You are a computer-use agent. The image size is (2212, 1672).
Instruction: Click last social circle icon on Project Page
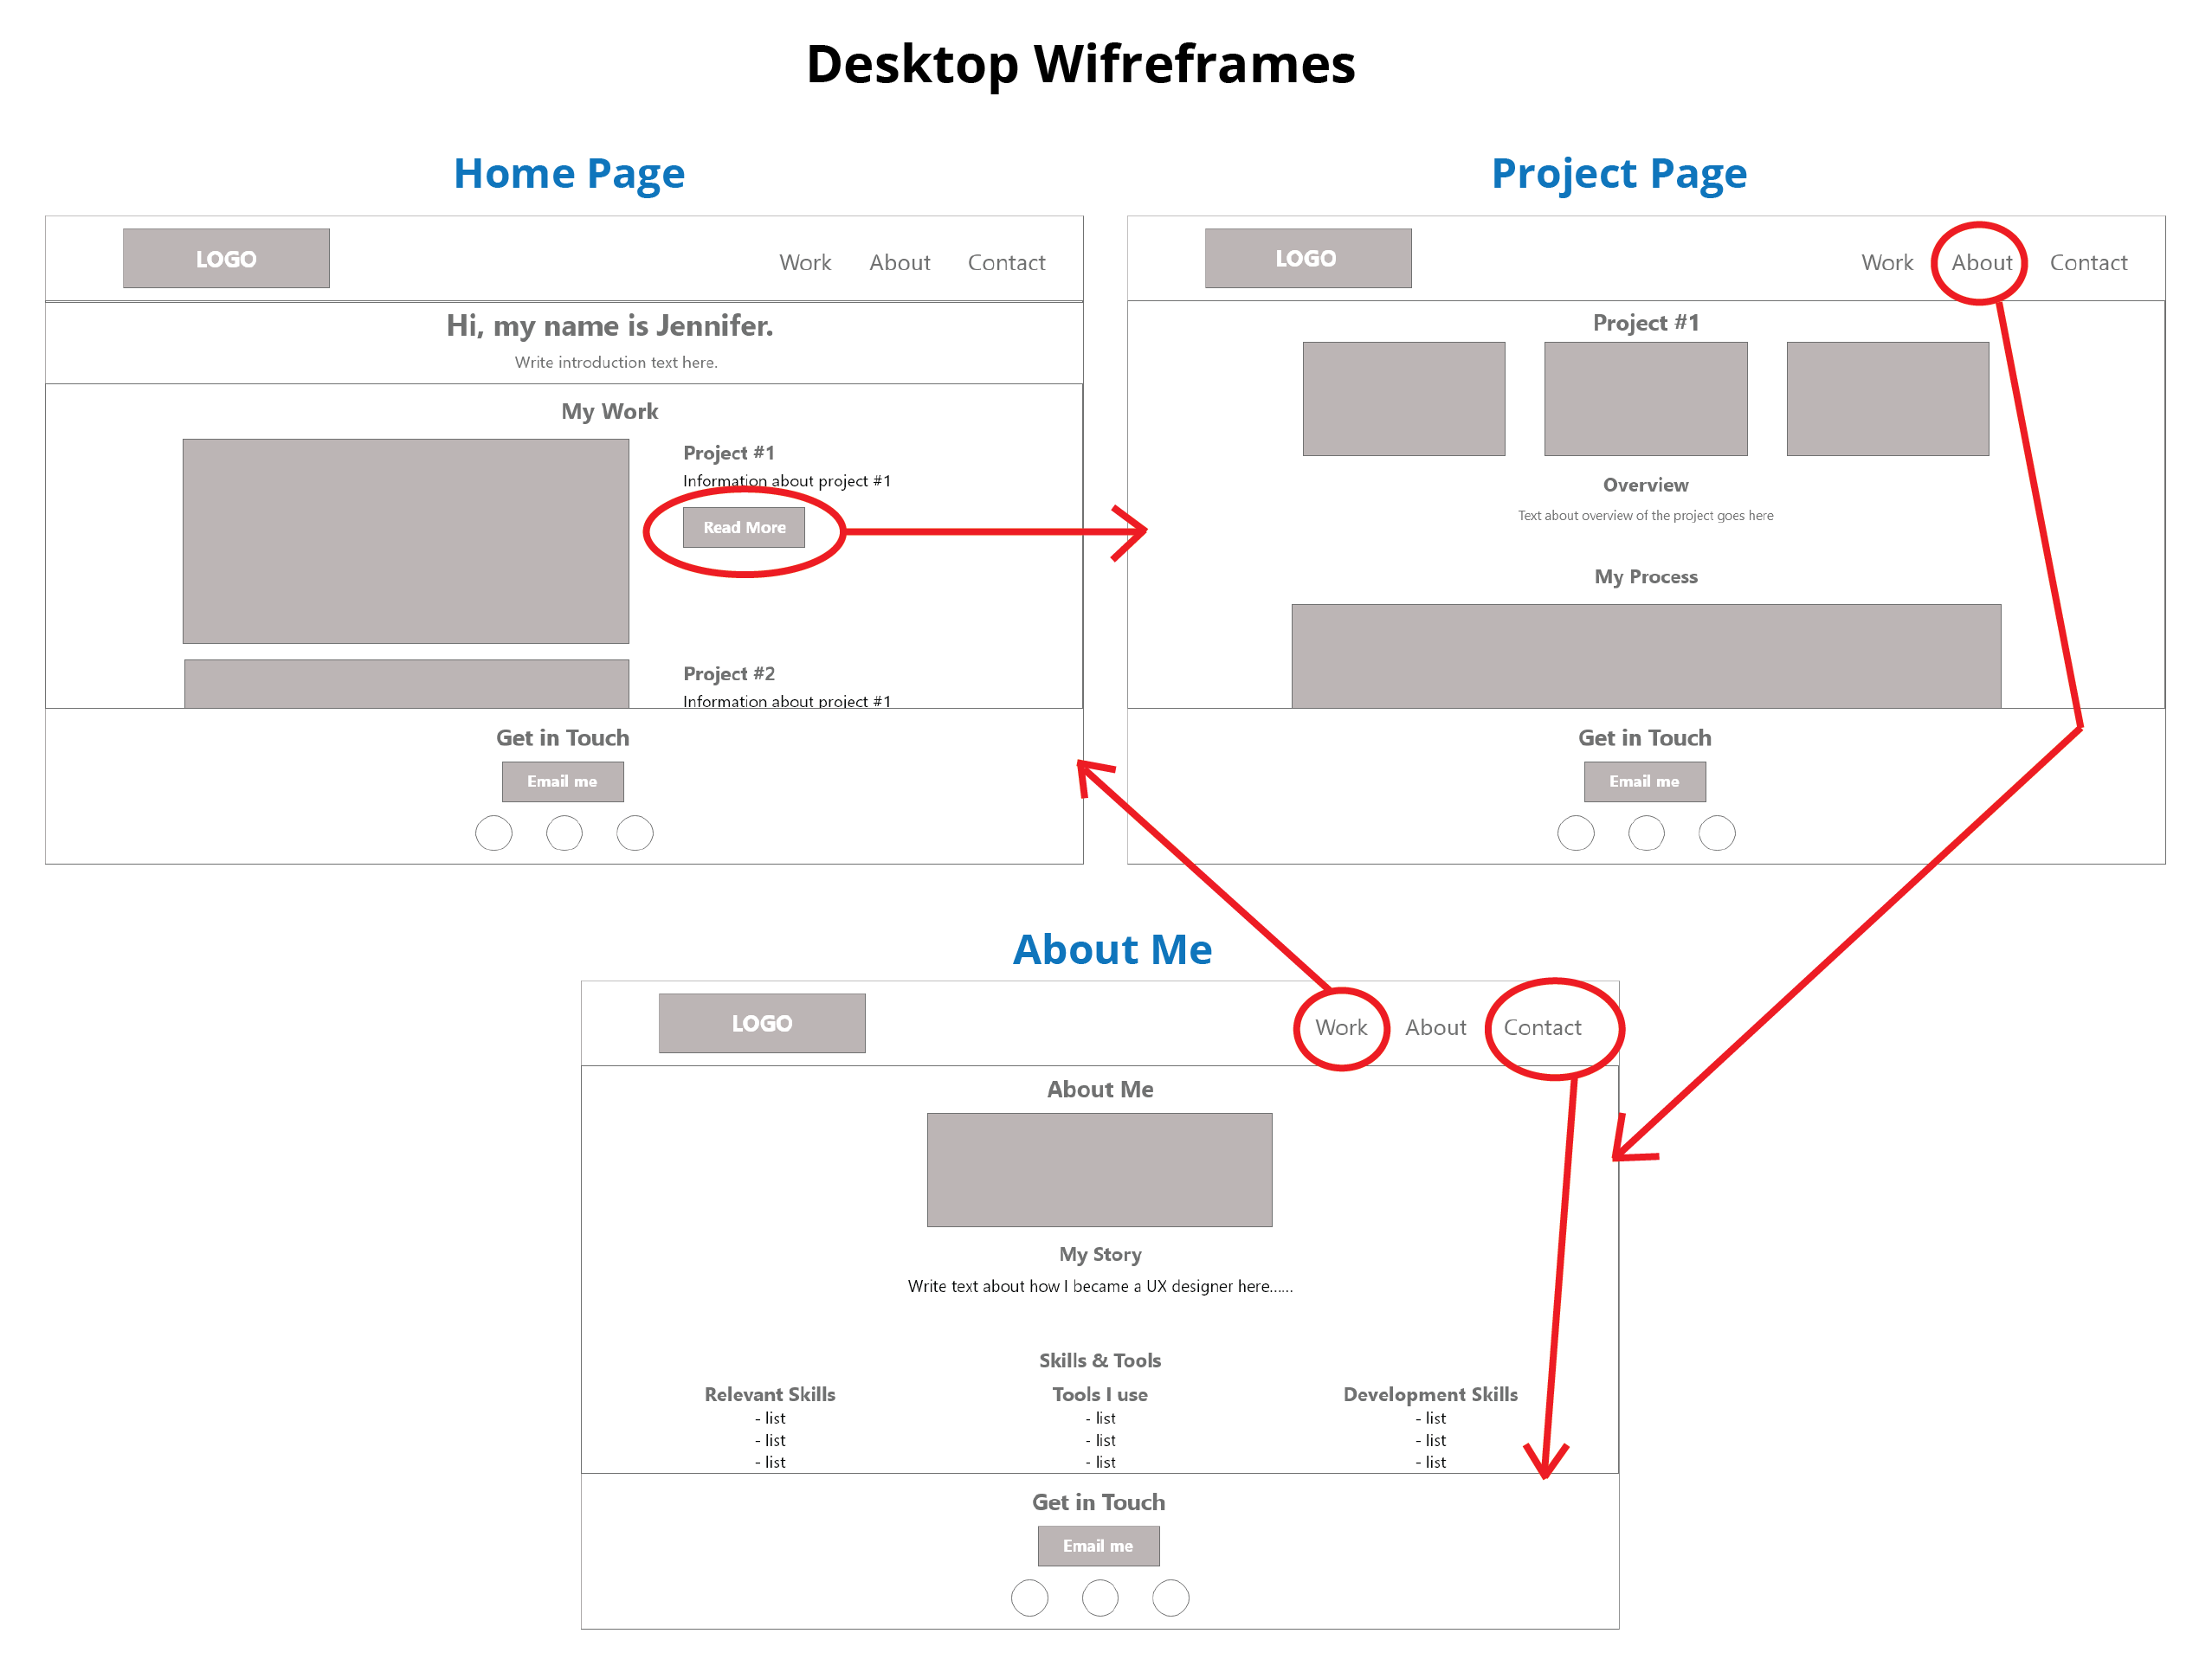(1717, 833)
